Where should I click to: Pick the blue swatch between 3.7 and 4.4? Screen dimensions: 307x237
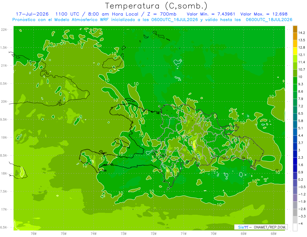[295, 139]
